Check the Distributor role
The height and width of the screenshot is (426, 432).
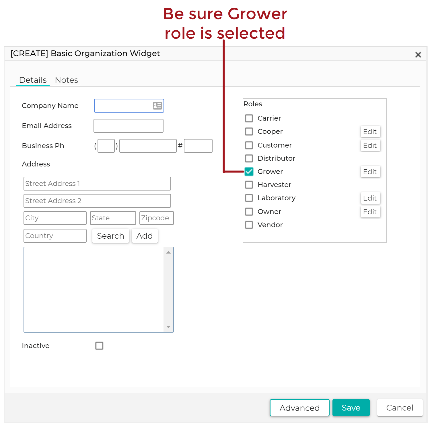[x=249, y=158]
